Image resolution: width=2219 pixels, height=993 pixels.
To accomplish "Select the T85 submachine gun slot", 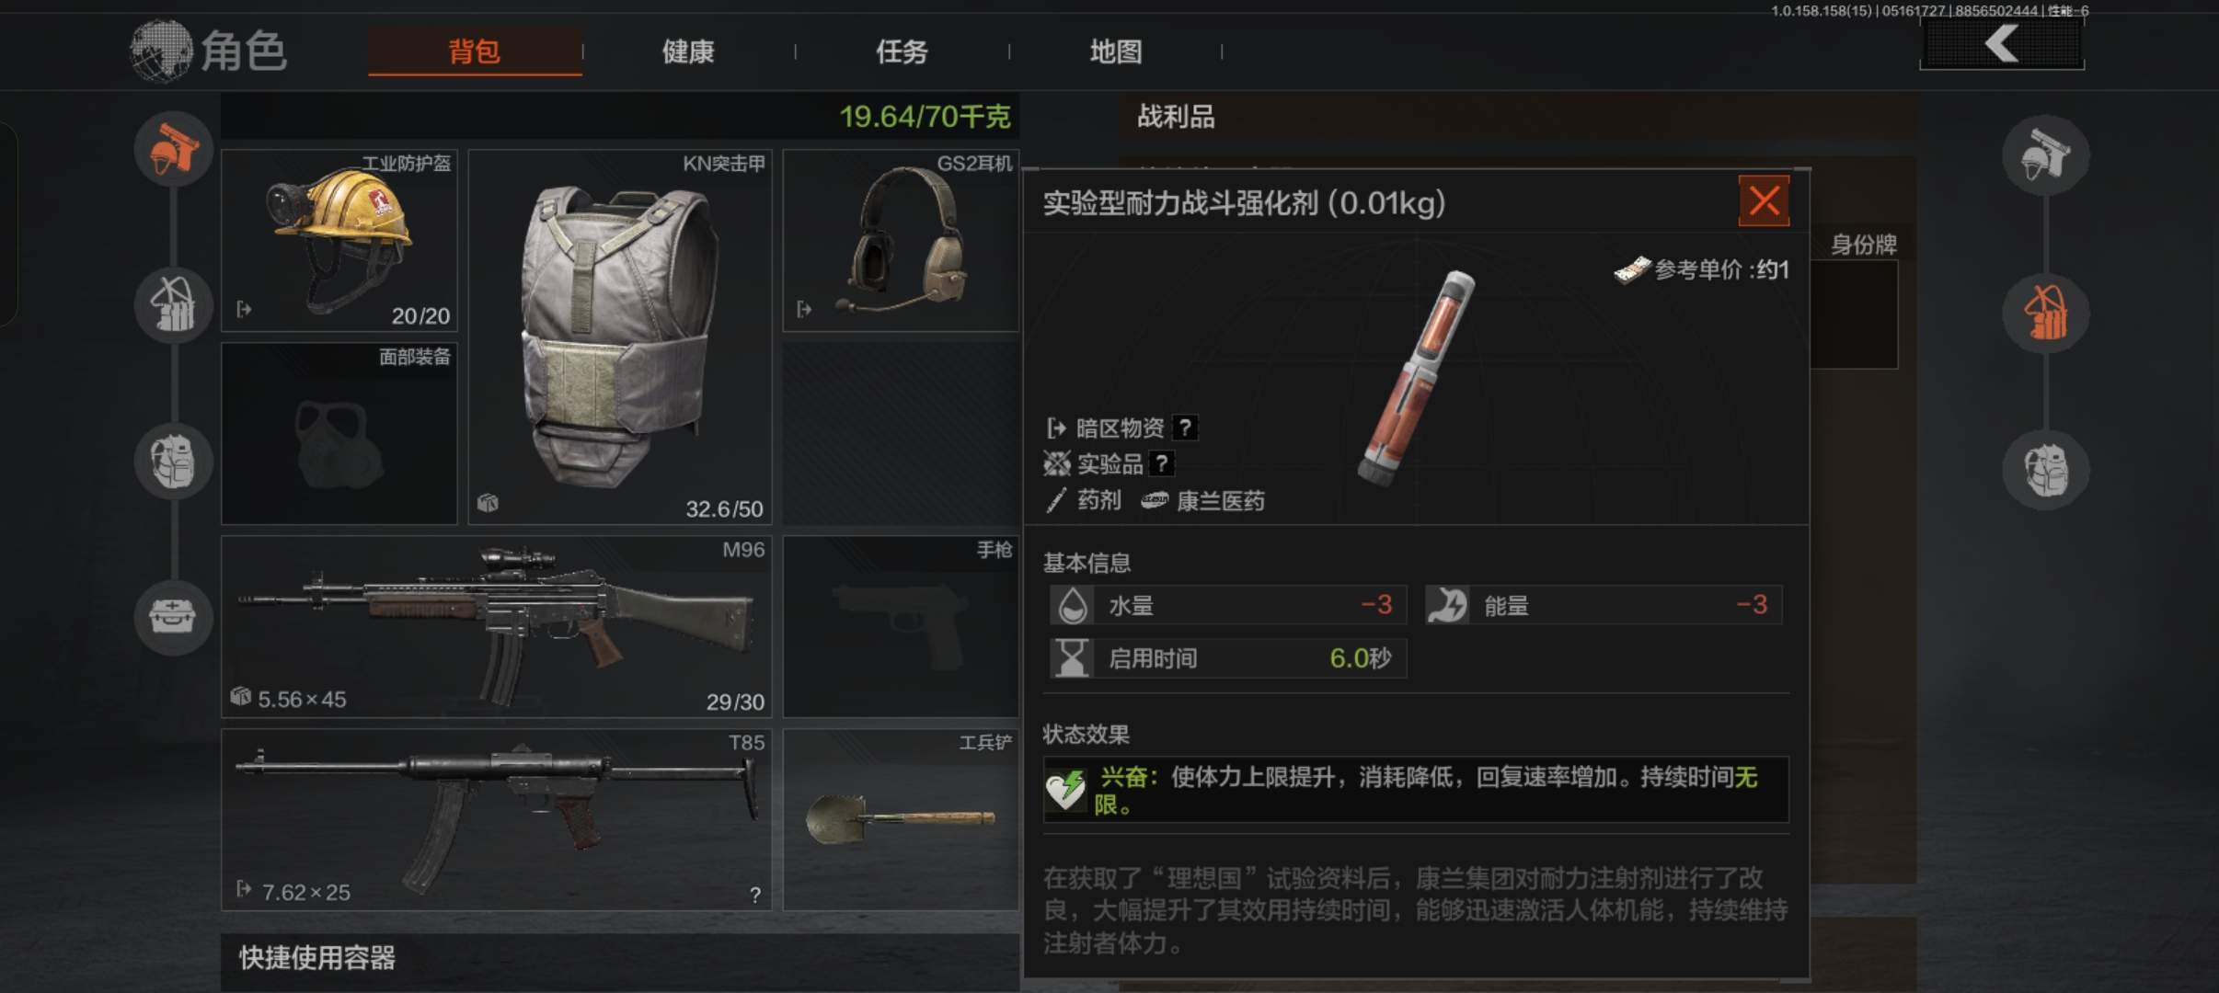I will (497, 820).
